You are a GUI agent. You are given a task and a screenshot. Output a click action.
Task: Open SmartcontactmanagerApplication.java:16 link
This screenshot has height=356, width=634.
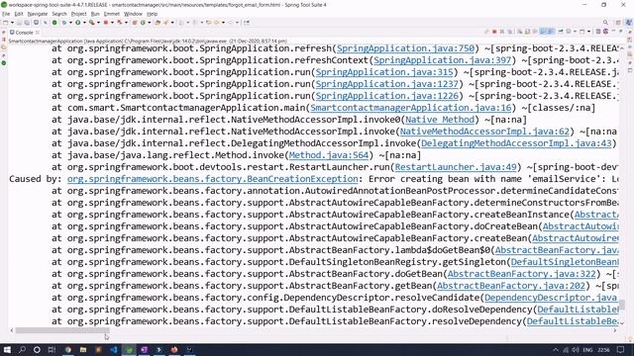pos(411,108)
